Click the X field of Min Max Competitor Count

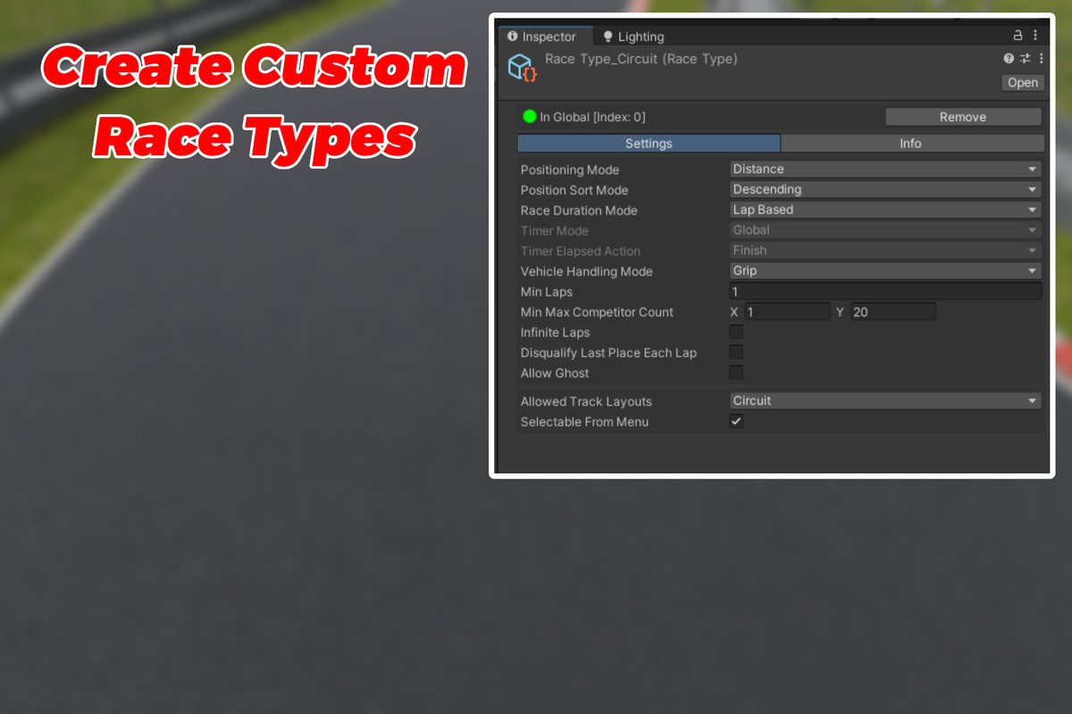click(788, 312)
